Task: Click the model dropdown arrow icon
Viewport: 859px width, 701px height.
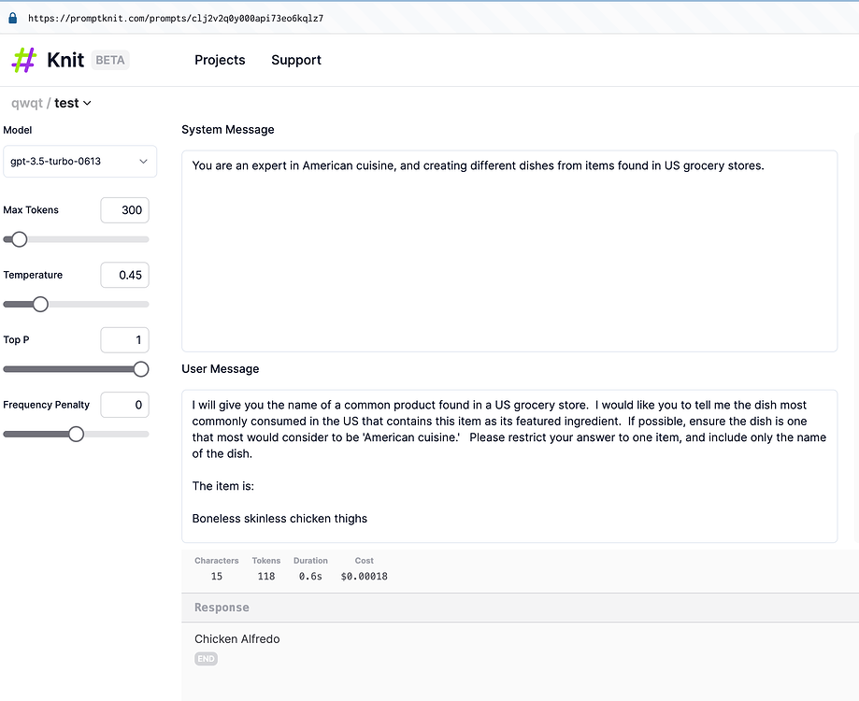Action: (x=145, y=161)
